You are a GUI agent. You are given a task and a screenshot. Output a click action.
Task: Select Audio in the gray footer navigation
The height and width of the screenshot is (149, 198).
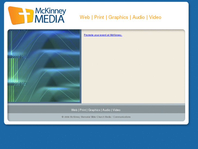click(106, 110)
